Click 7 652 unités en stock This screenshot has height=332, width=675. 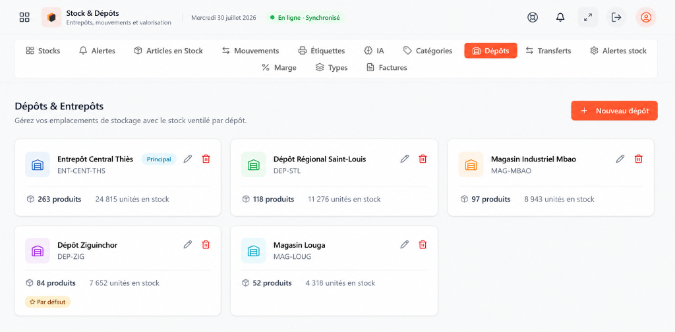125,283
